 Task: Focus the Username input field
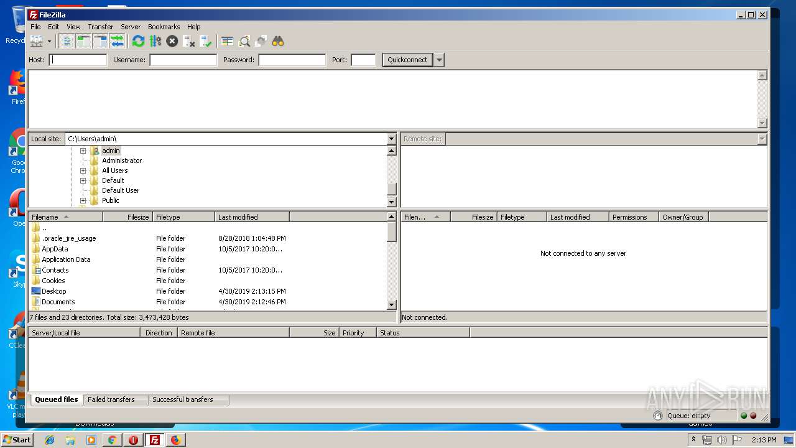183,60
